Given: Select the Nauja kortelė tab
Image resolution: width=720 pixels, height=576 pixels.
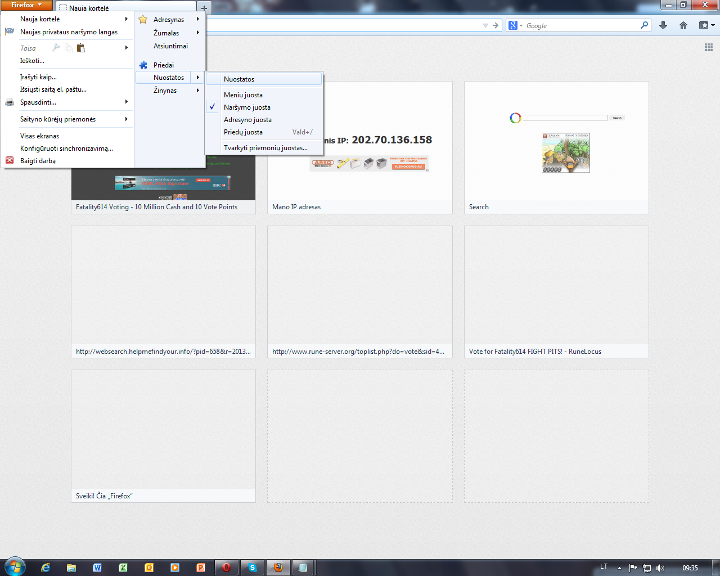Looking at the screenshot, I should 126,8.
